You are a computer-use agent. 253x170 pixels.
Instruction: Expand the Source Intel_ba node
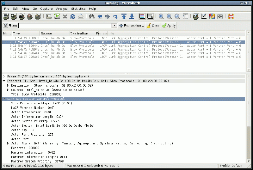pyautogui.click(x=8, y=90)
